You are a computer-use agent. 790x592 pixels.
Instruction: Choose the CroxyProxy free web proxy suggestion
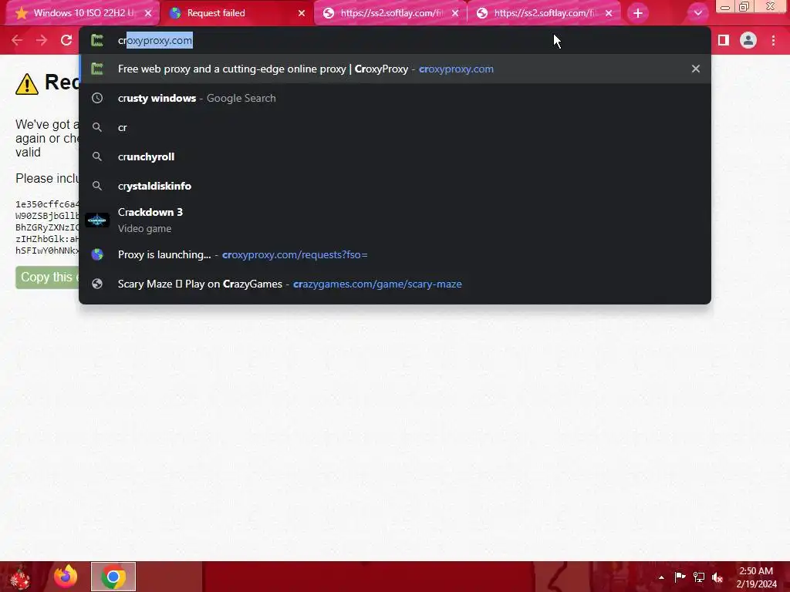(395, 69)
